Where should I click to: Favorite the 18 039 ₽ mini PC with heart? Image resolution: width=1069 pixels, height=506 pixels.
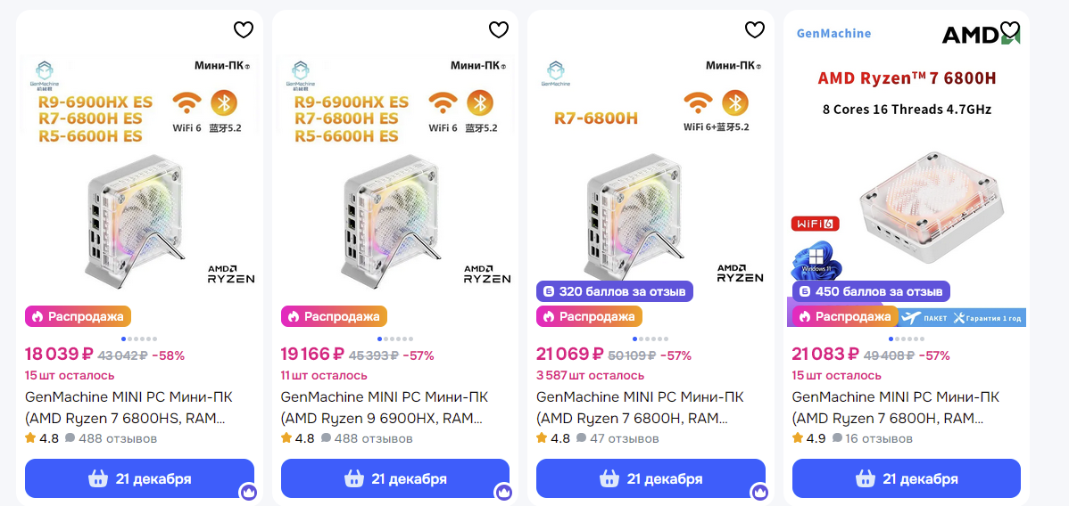(x=244, y=30)
